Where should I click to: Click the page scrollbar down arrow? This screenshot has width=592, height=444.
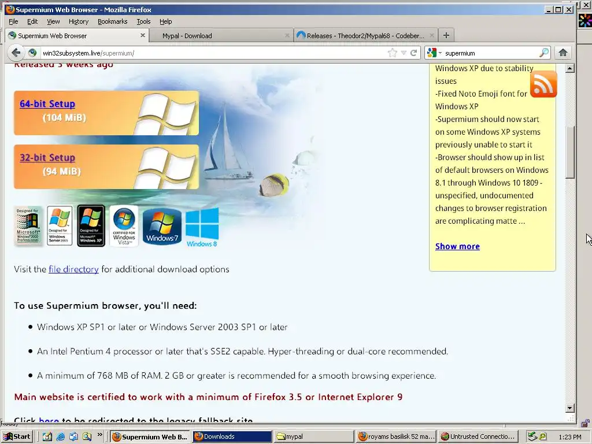pos(570,408)
